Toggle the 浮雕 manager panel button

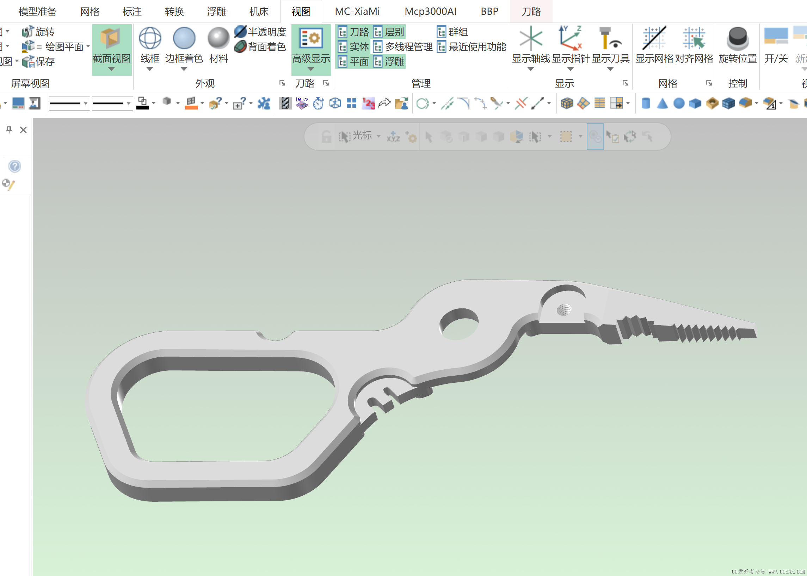[389, 62]
